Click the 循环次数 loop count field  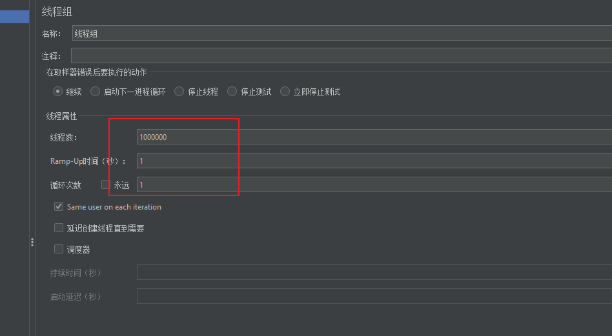373,184
